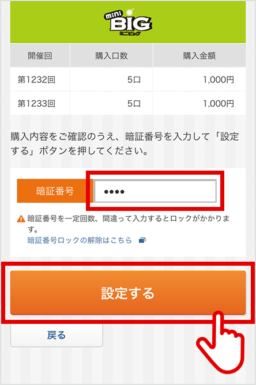Select the 購入金額 column header
This screenshot has height=385, width=256.
(x=199, y=56)
